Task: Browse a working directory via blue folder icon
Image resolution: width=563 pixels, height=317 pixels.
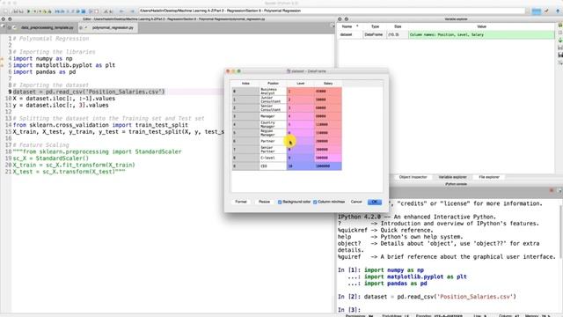Action: 536,11
